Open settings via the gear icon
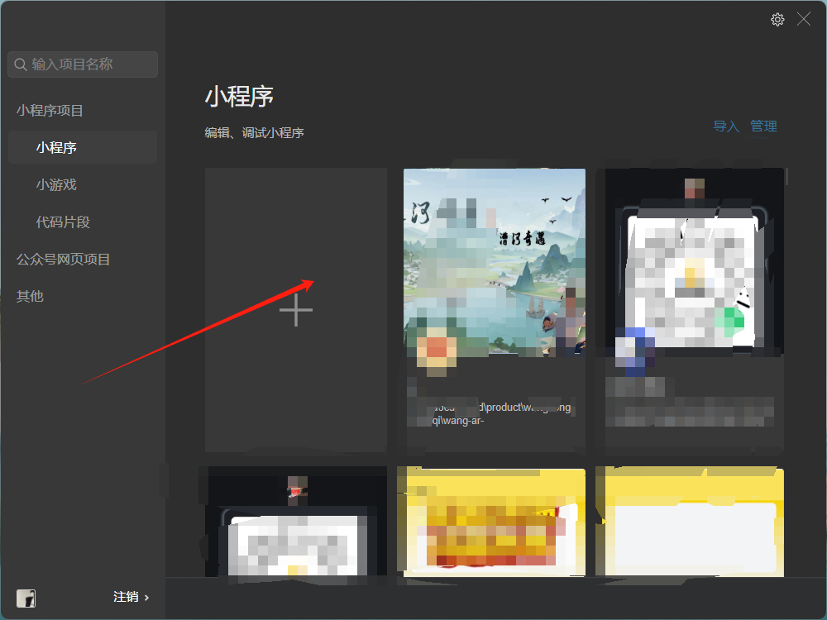Screen dimensions: 827x620 (x=777, y=20)
